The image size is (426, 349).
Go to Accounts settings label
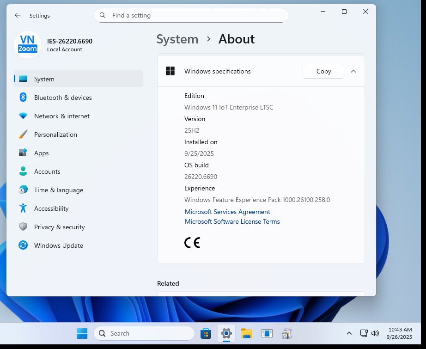tap(47, 171)
